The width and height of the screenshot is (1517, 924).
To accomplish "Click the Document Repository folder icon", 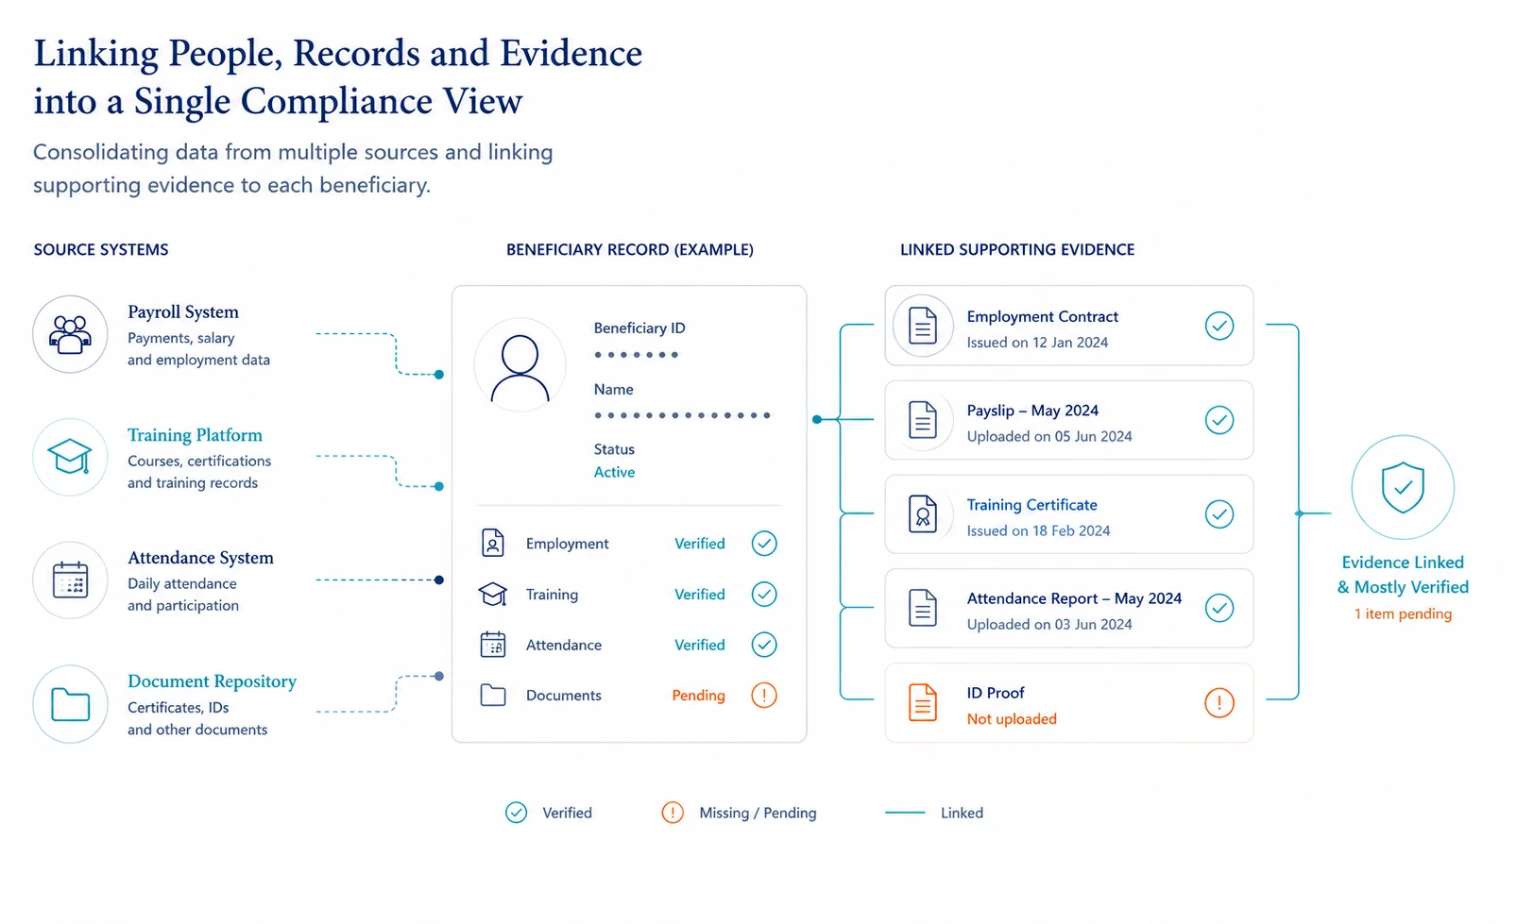I will tap(71, 704).
